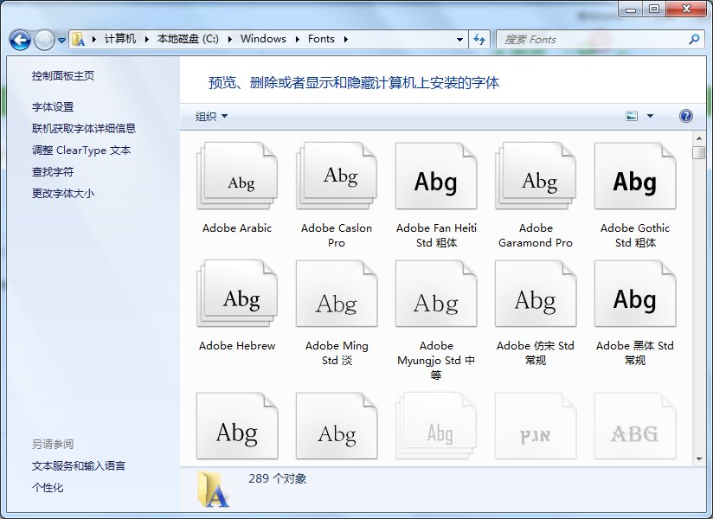This screenshot has height=519, width=713.
Task: Navigate to Windows in the address bar breadcrumb
Action: (263, 39)
